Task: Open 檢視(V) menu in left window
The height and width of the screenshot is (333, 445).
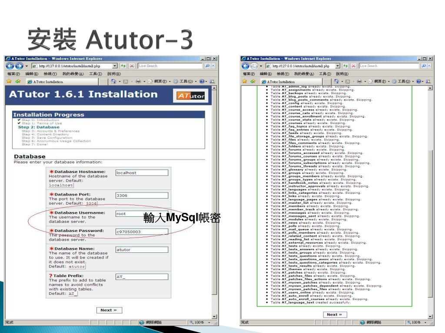Action: click(50, 74)
